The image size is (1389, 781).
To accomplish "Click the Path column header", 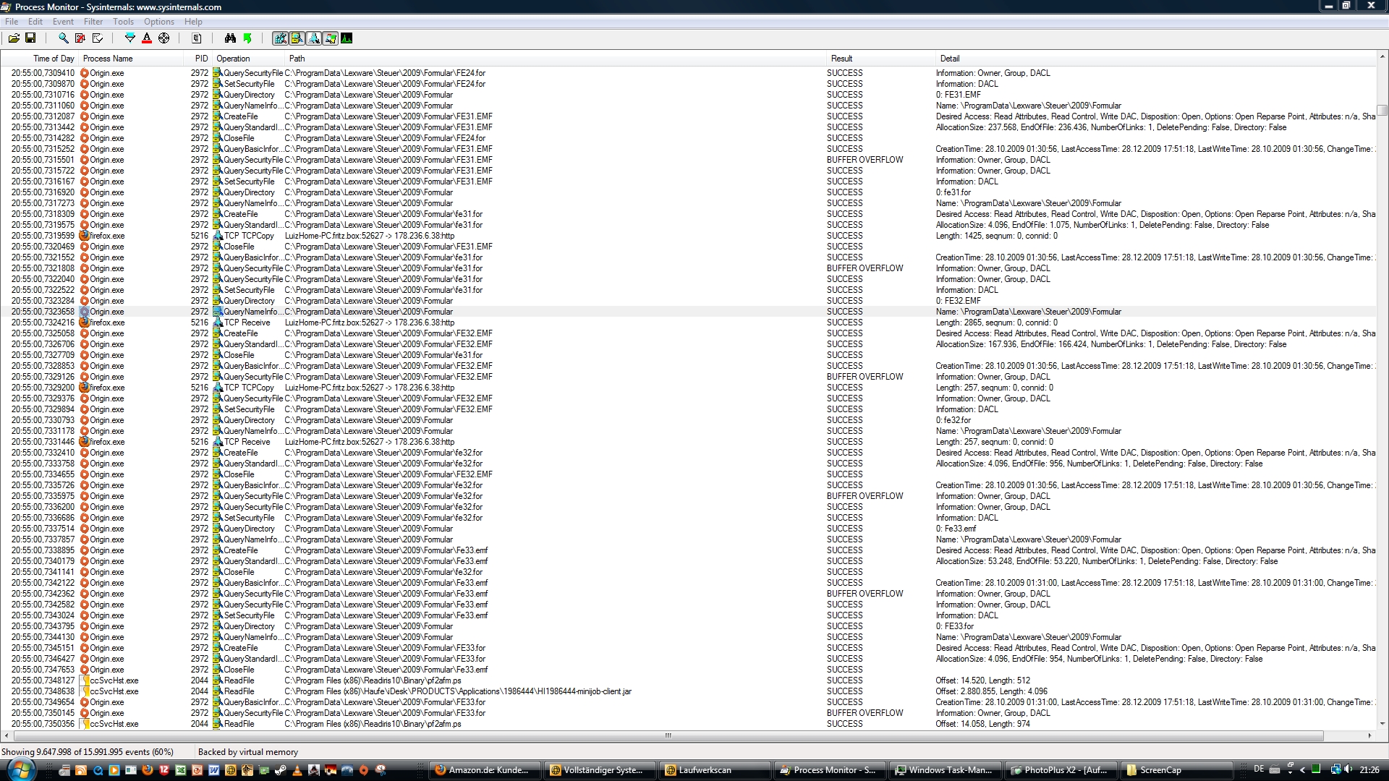I will [x=555, y=59].
